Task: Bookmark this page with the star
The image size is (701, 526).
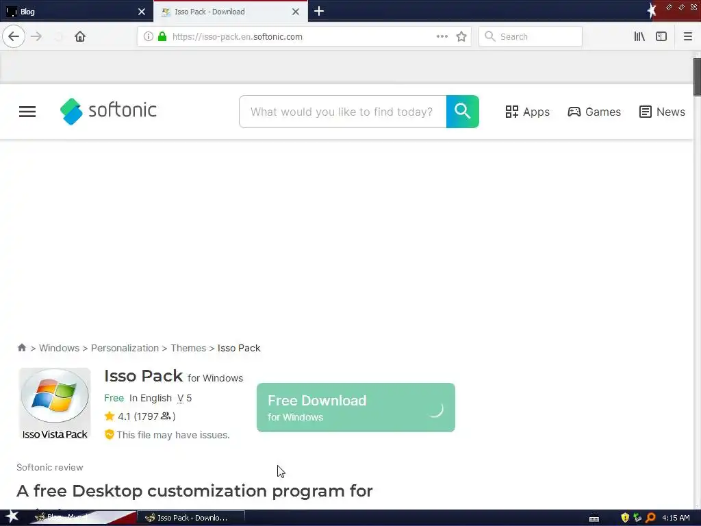Action: 461,37
